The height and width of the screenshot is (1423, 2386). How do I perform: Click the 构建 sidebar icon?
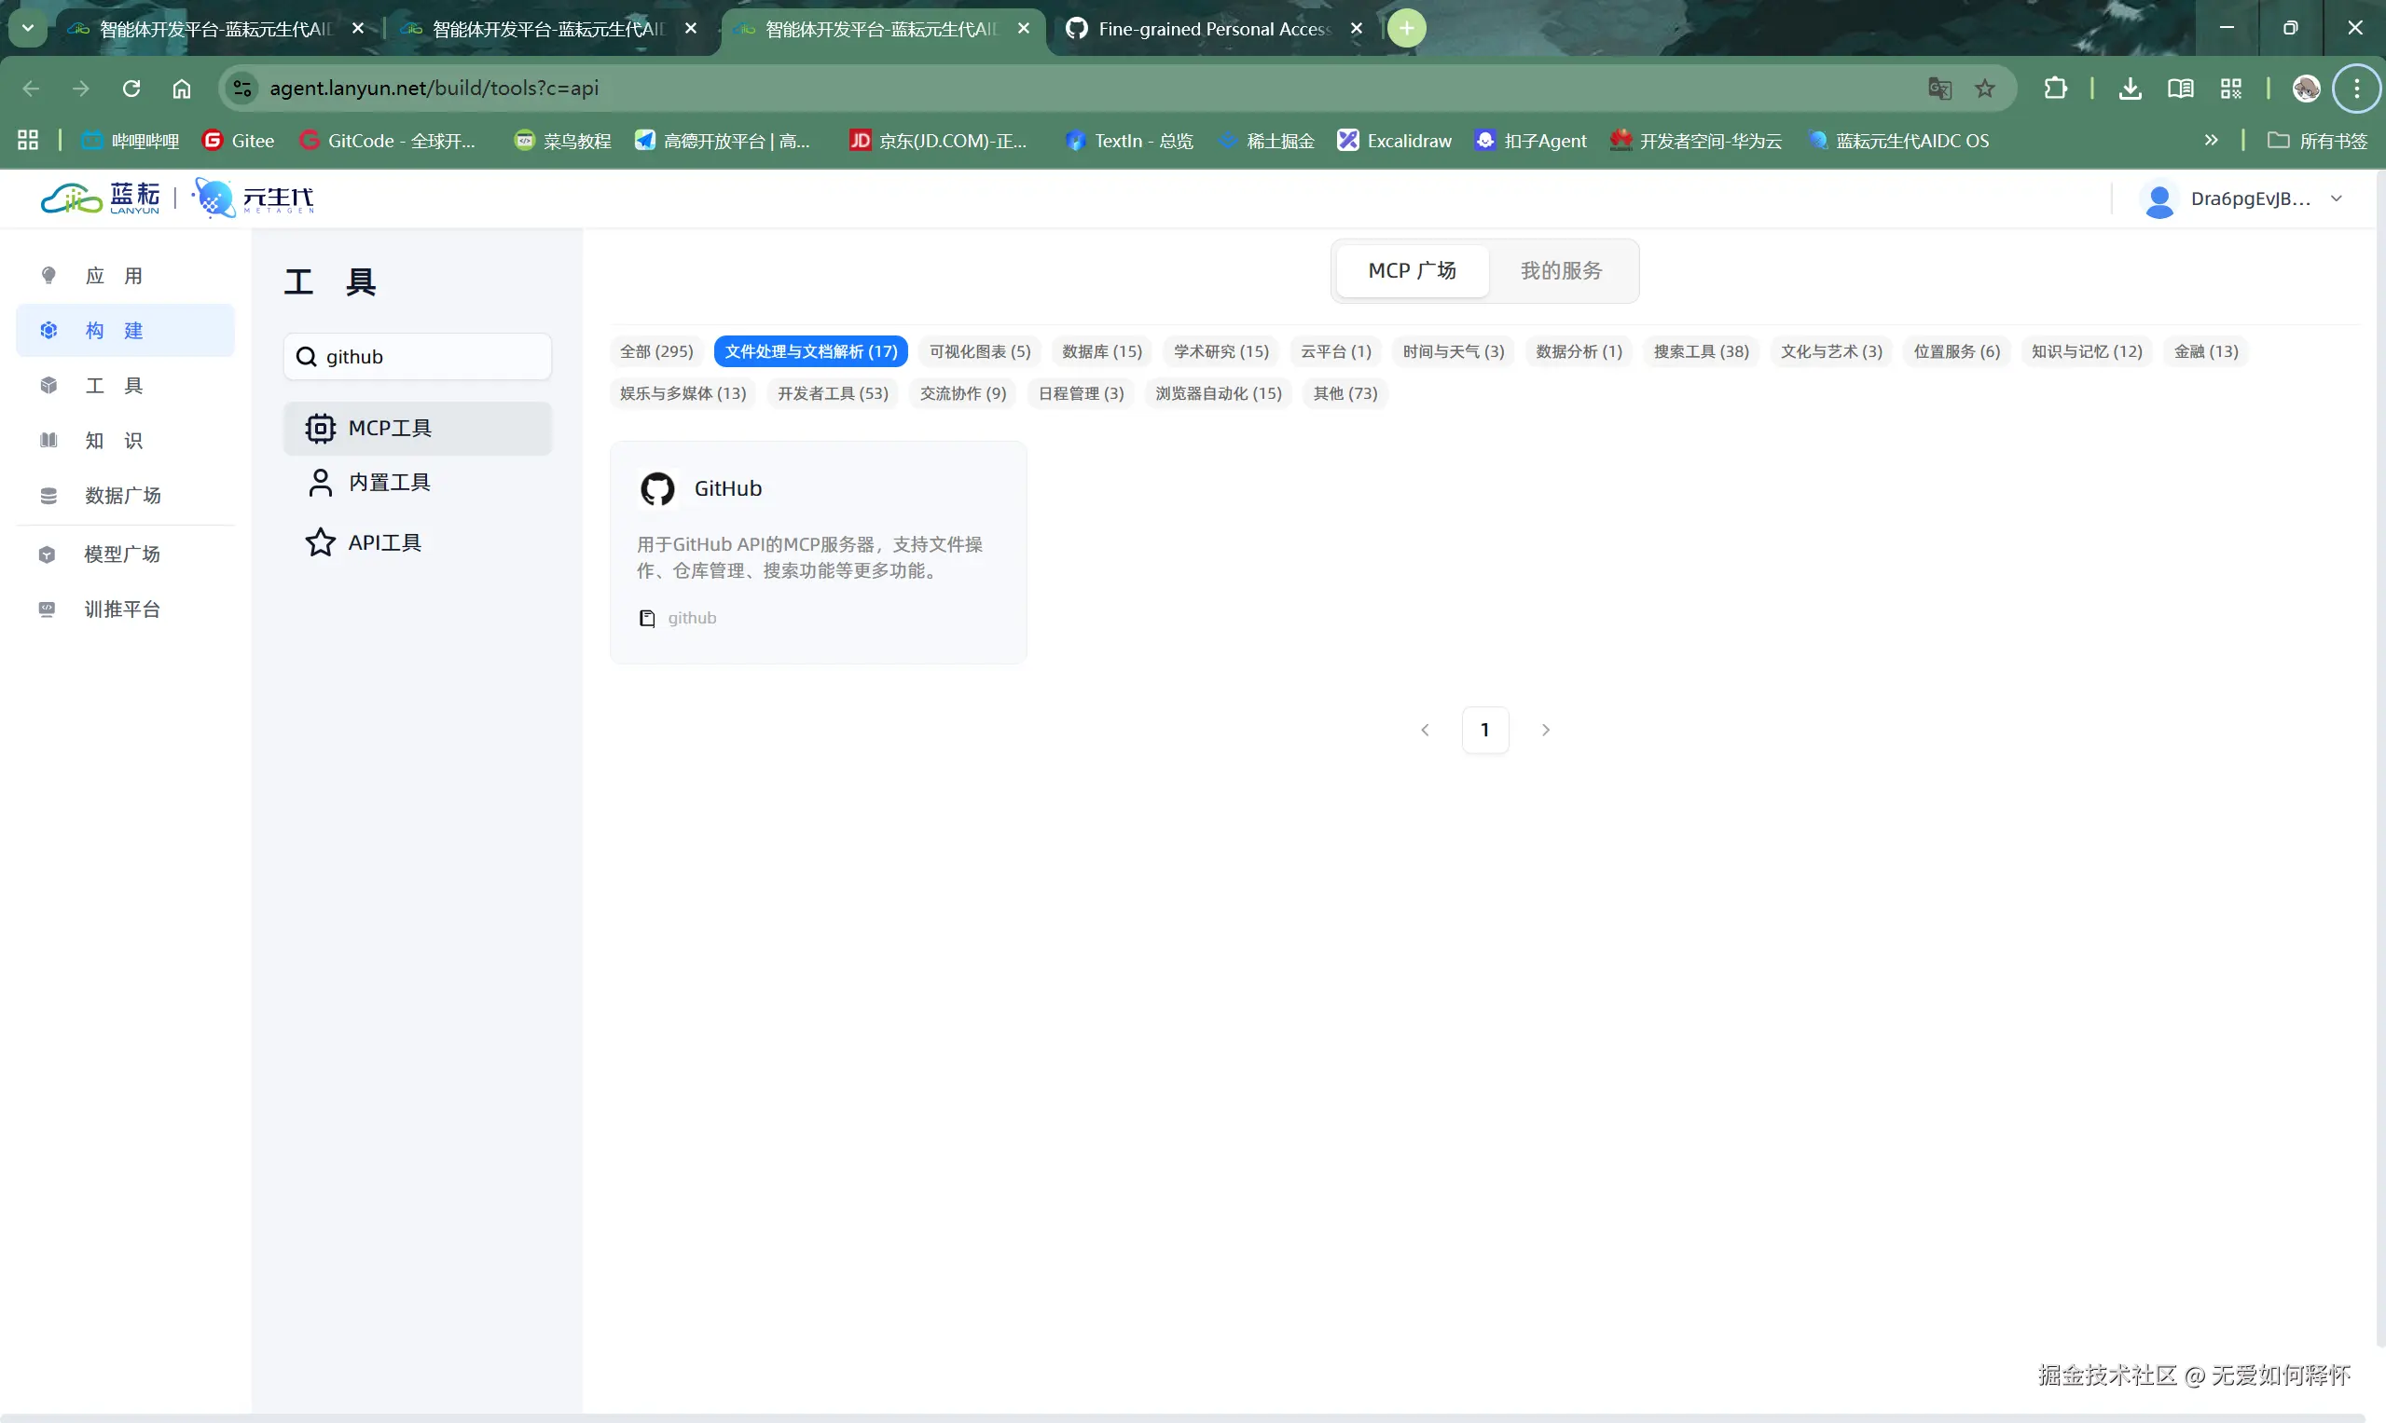48,331
